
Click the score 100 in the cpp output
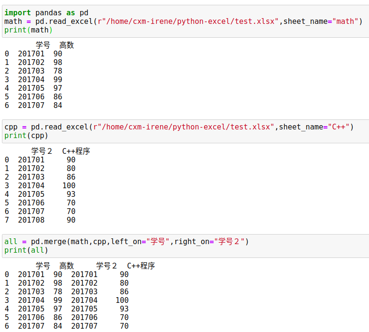[x=69, y=185]
